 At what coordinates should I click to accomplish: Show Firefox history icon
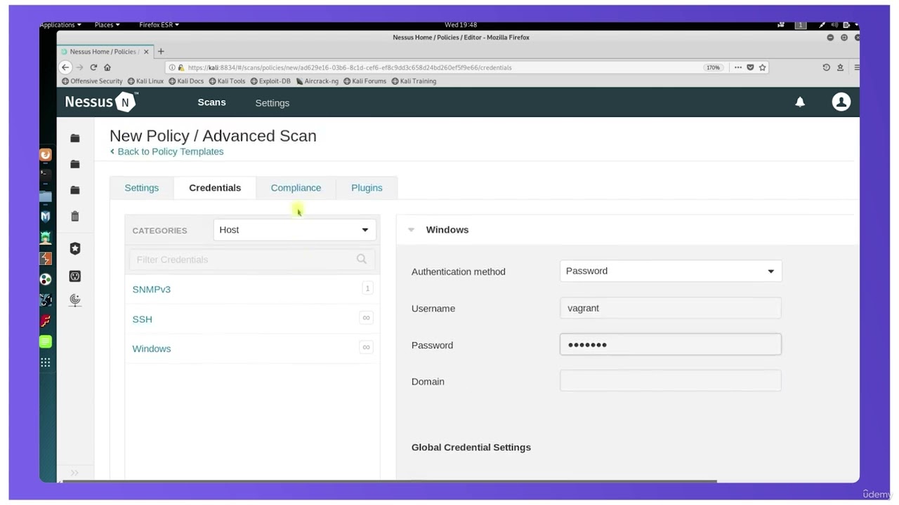[826, 67]
